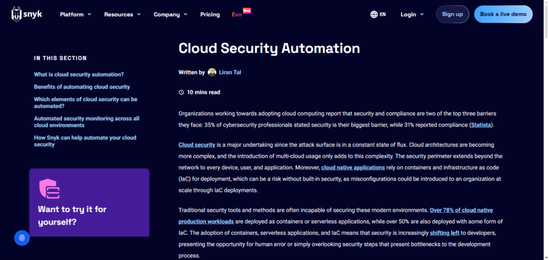Open the shifting left link
This screenshot has width=549, height=260.
(x=444, y=233)
